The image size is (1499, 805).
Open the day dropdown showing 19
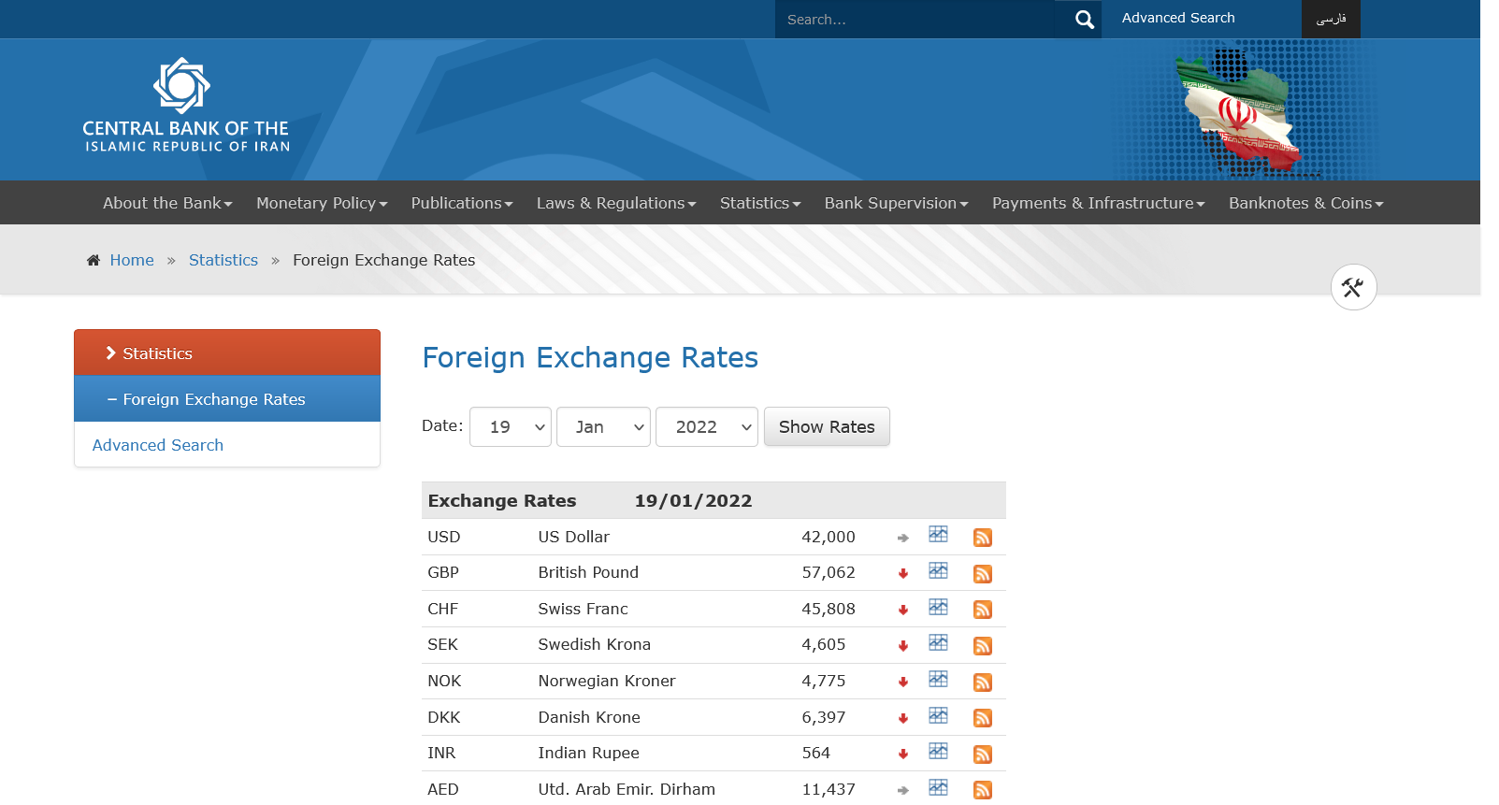pyautogui.click(x=511, y=427)
